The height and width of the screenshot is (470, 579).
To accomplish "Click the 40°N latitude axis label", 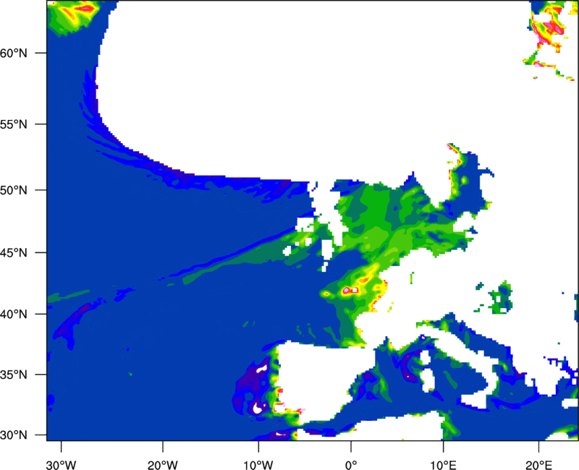I will point(14,315).
